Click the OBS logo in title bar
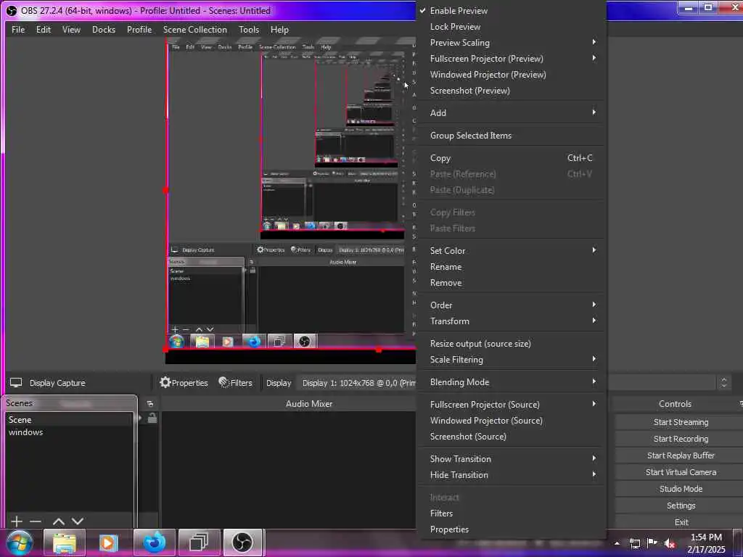This screenshot has height=557, width=743. [12, 10]
